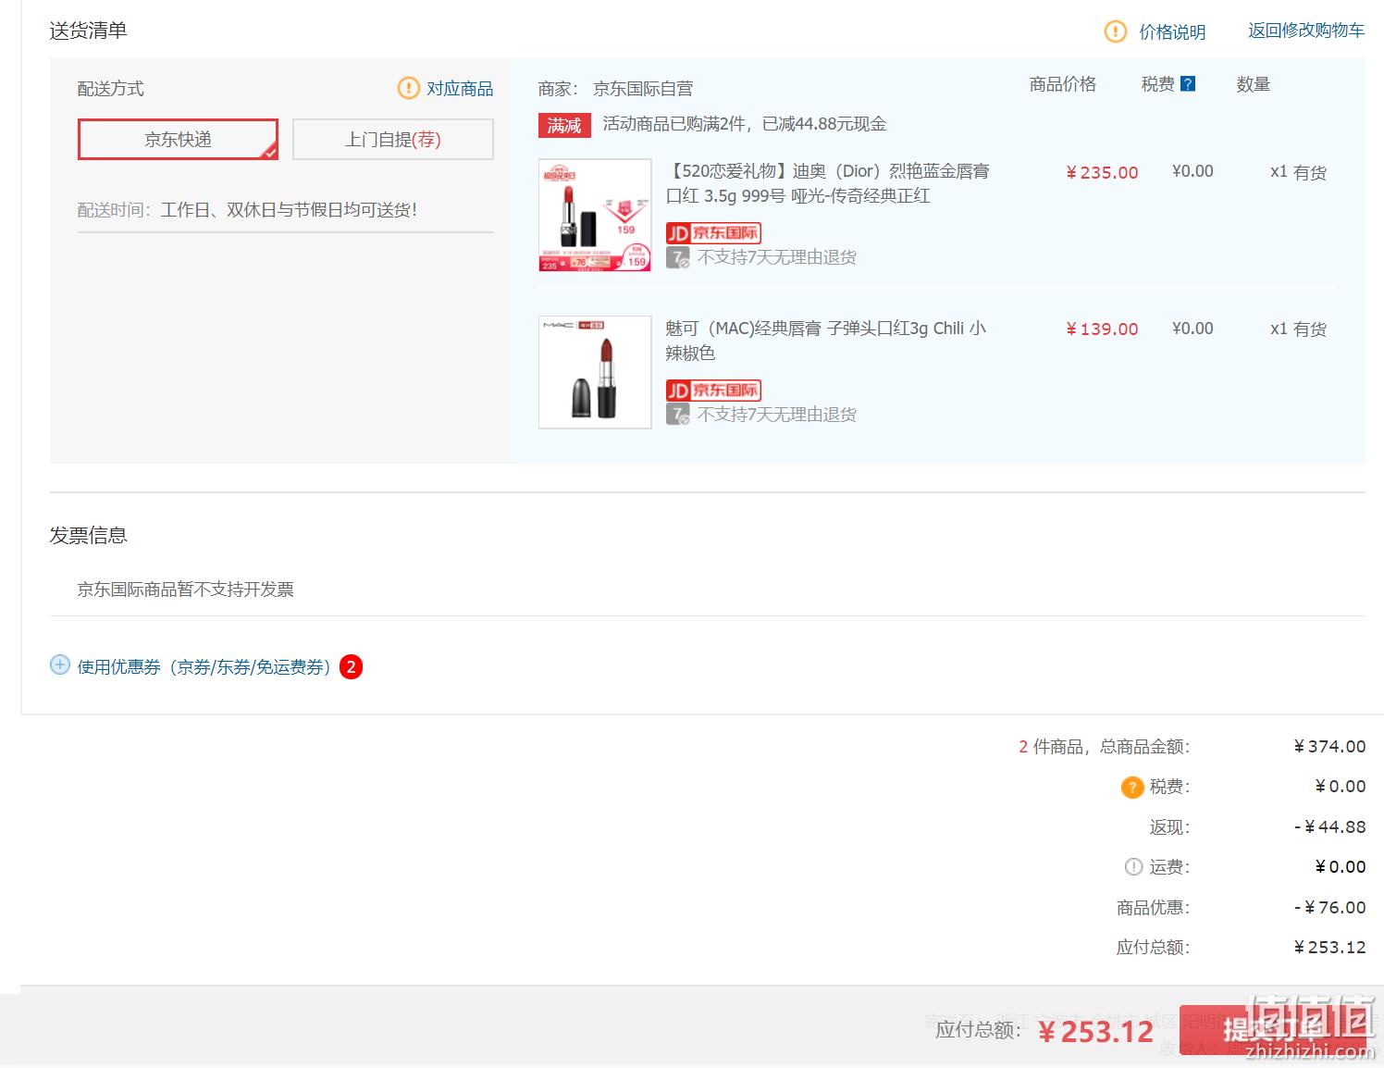Screen dimensions: 1384x1068
Task: Go back via 返回修改购物车 link
Action: tap(1306, 31)
